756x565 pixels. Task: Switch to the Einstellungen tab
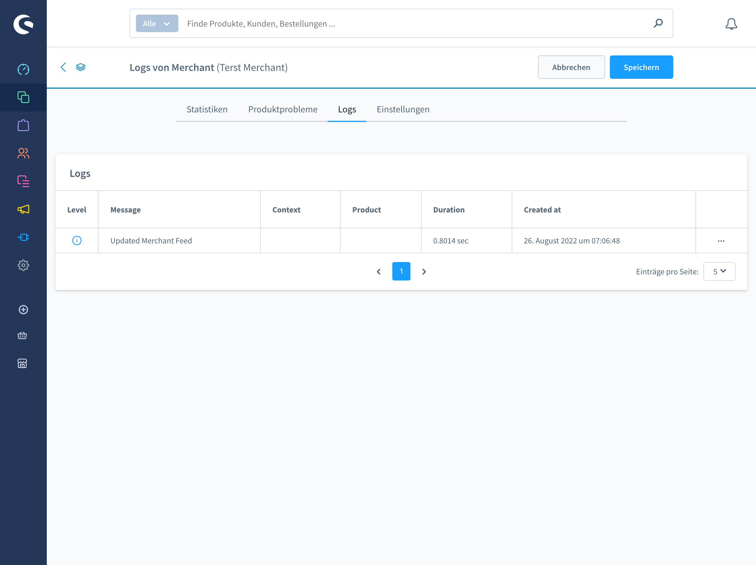pos(403,109)
